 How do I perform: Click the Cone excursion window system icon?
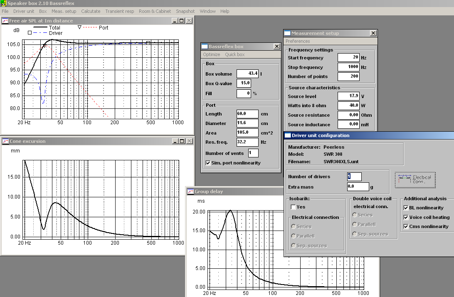tap(5, 141)
